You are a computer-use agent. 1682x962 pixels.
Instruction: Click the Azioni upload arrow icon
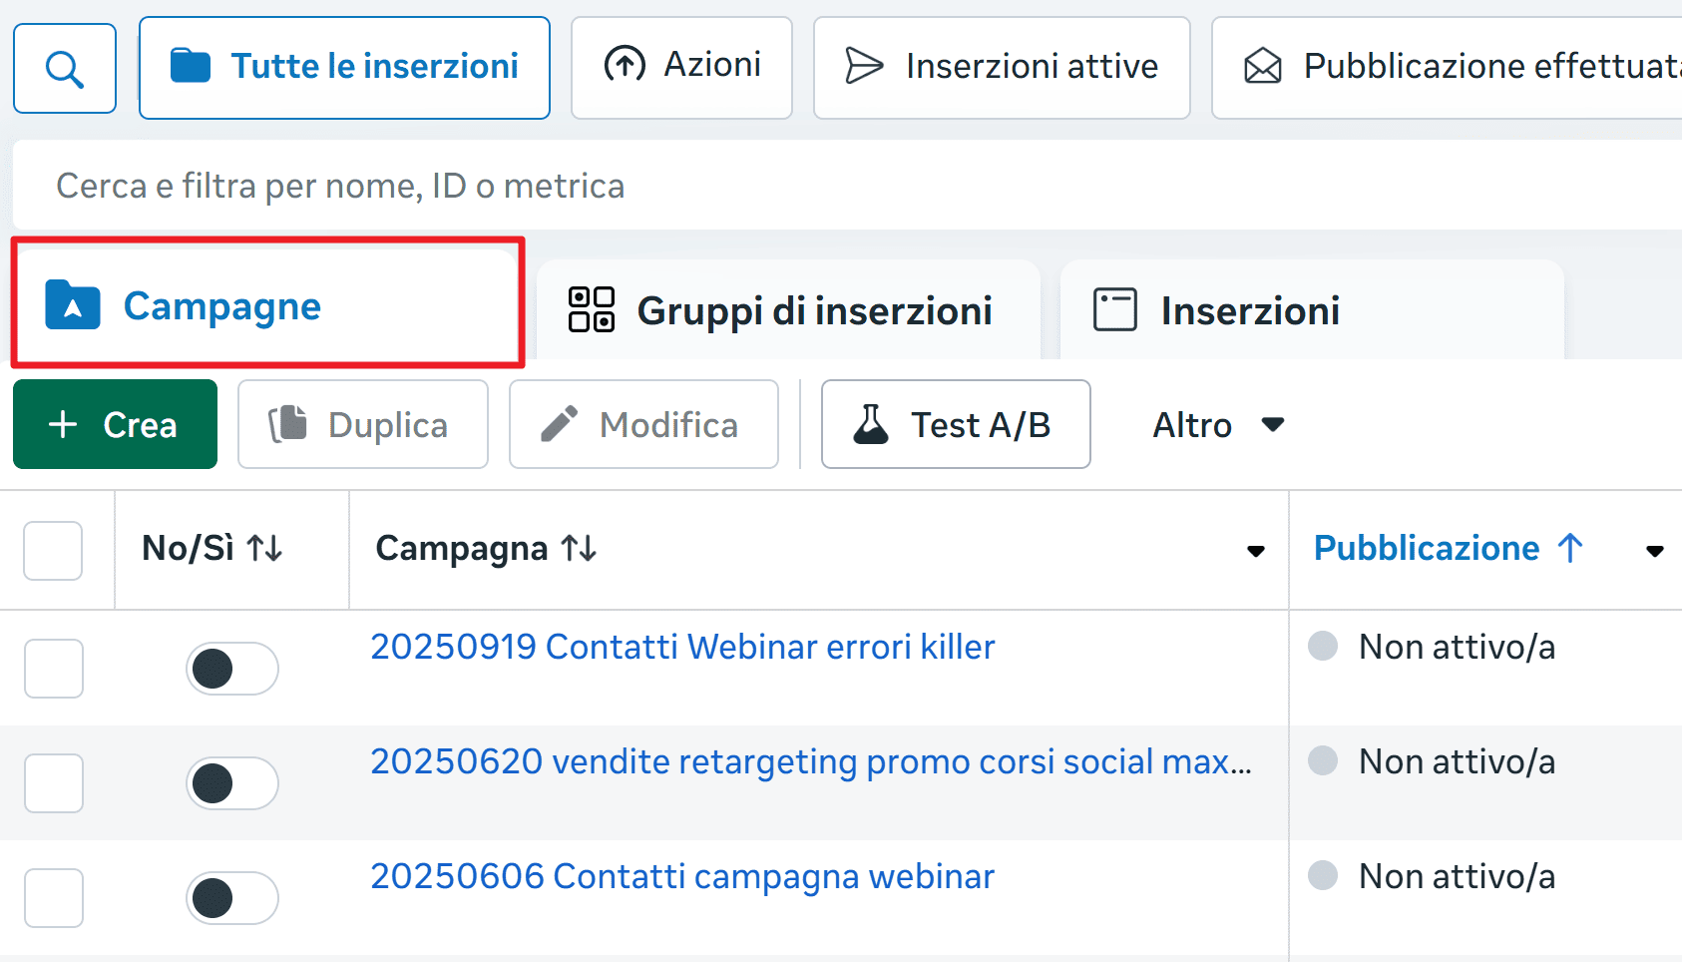coord(624,64)
